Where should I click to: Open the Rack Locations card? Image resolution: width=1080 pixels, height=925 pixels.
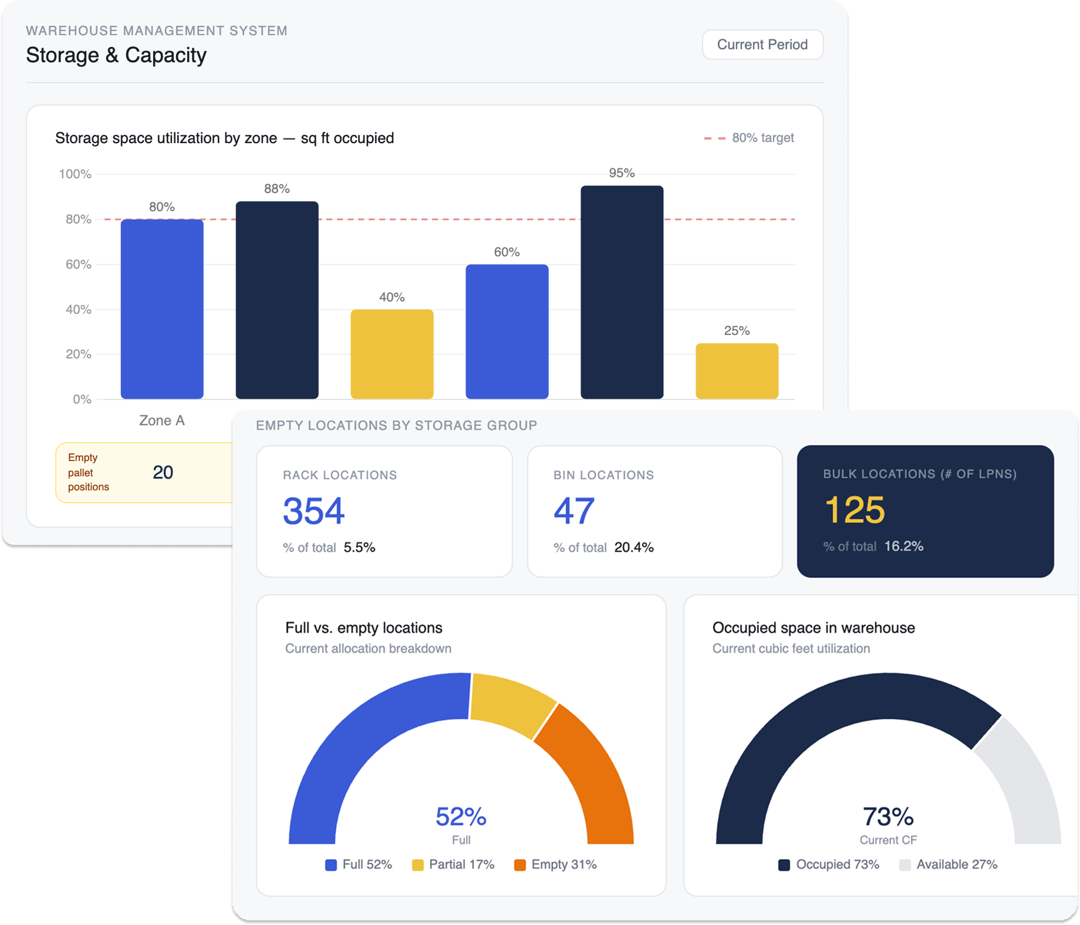point(384,511)
